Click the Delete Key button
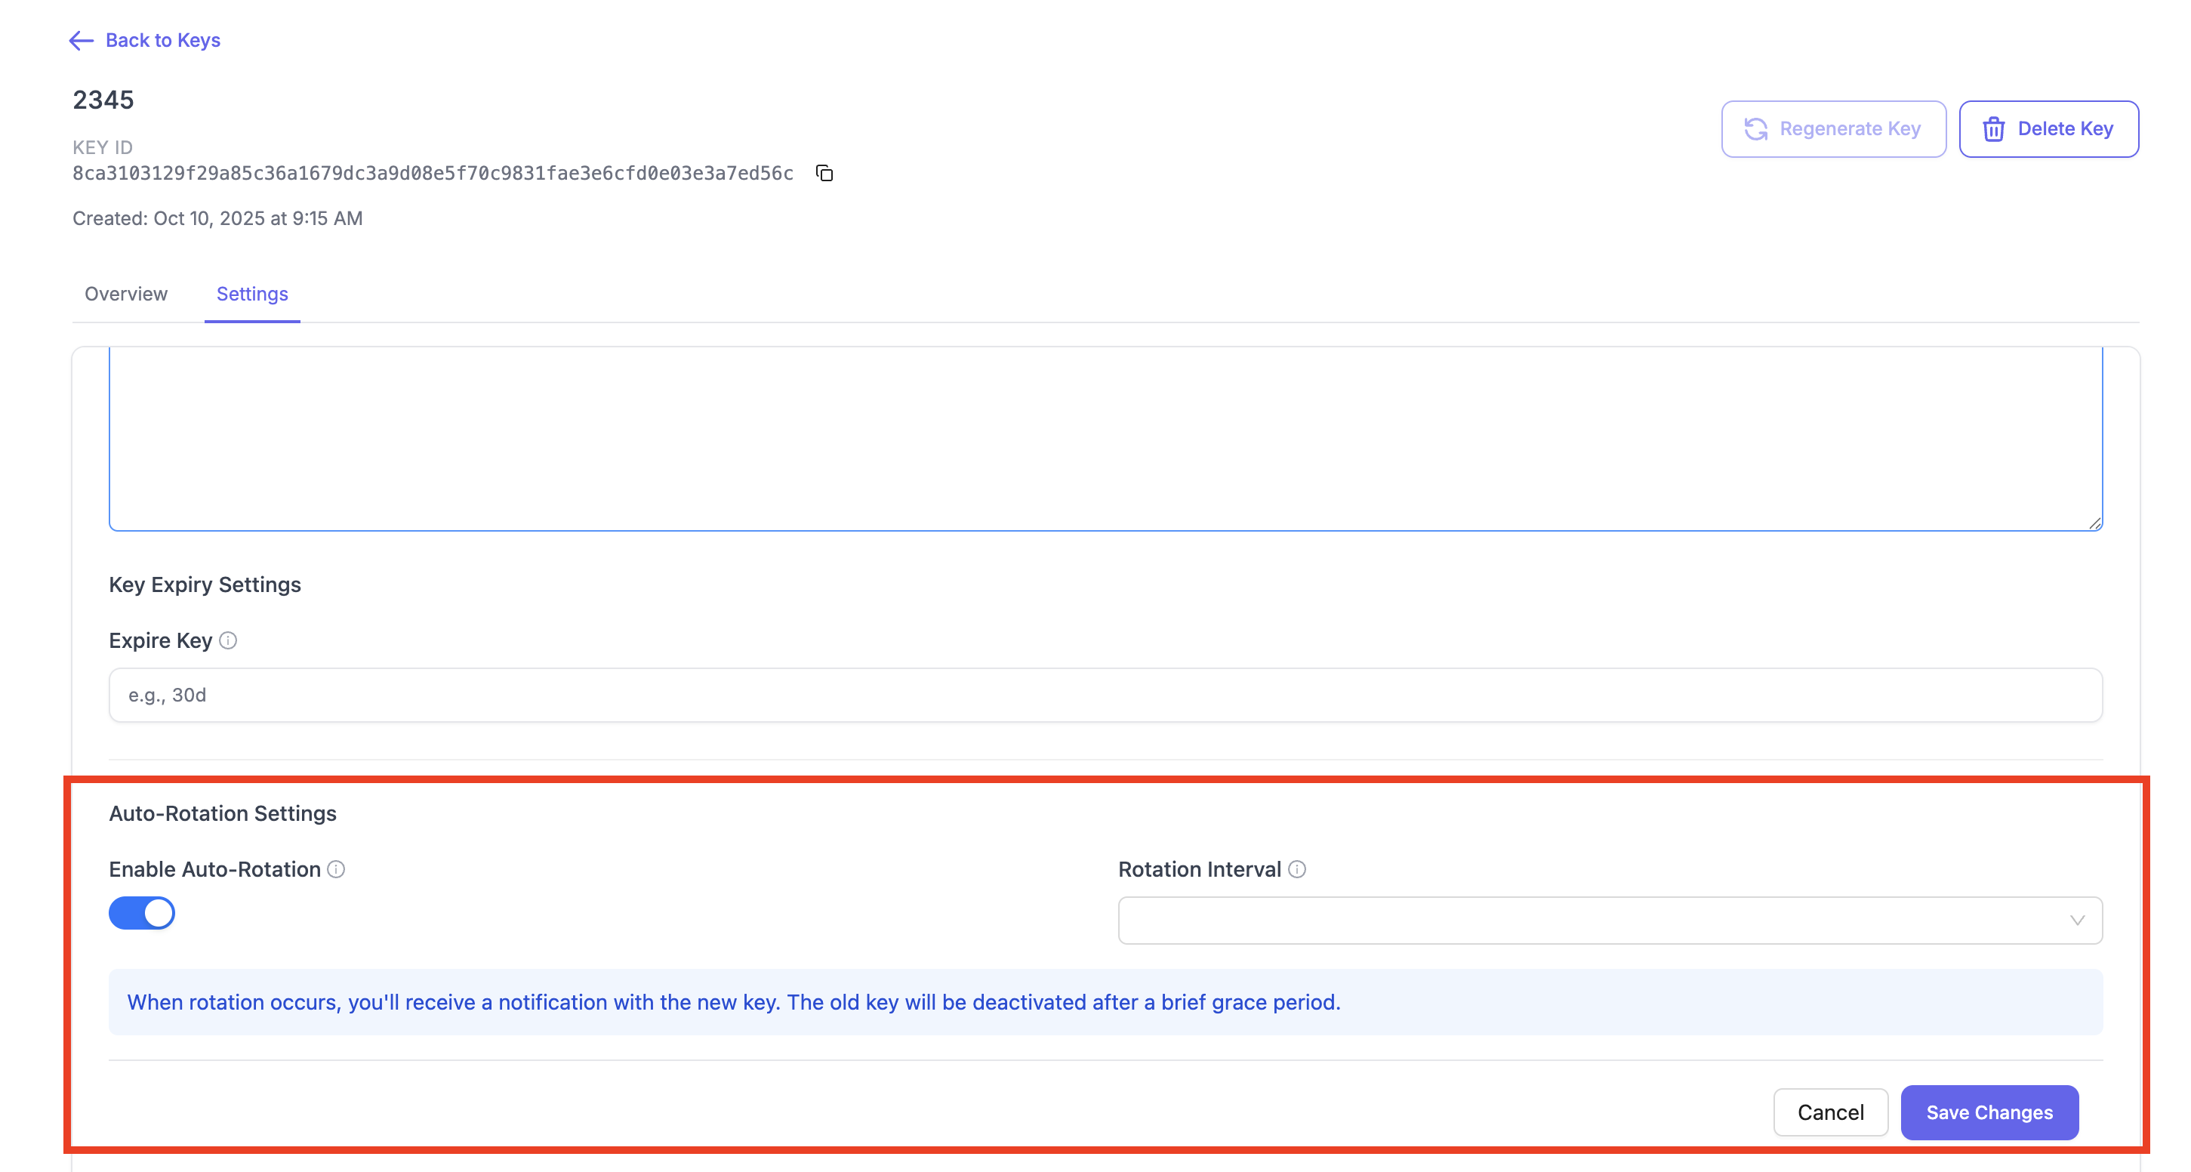This screenshot has width=2191, height=1172. (x=2049, y=129)
